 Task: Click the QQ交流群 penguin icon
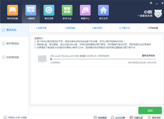(x=113, y=118)
